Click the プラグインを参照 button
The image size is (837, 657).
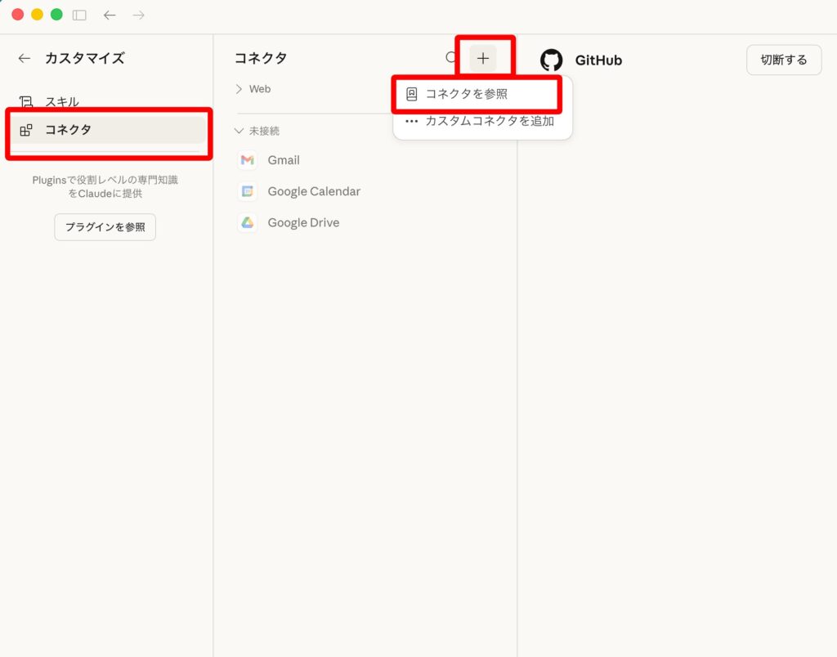click(105, 227)
